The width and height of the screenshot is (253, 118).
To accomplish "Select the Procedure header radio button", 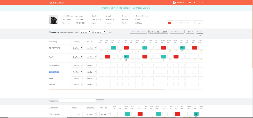I will [50, 108].
